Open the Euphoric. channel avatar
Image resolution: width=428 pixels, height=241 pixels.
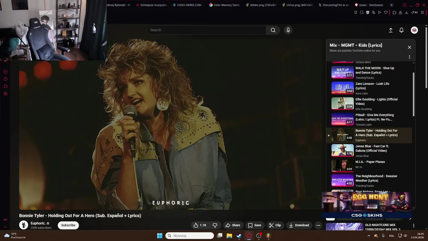click(23, 225)
